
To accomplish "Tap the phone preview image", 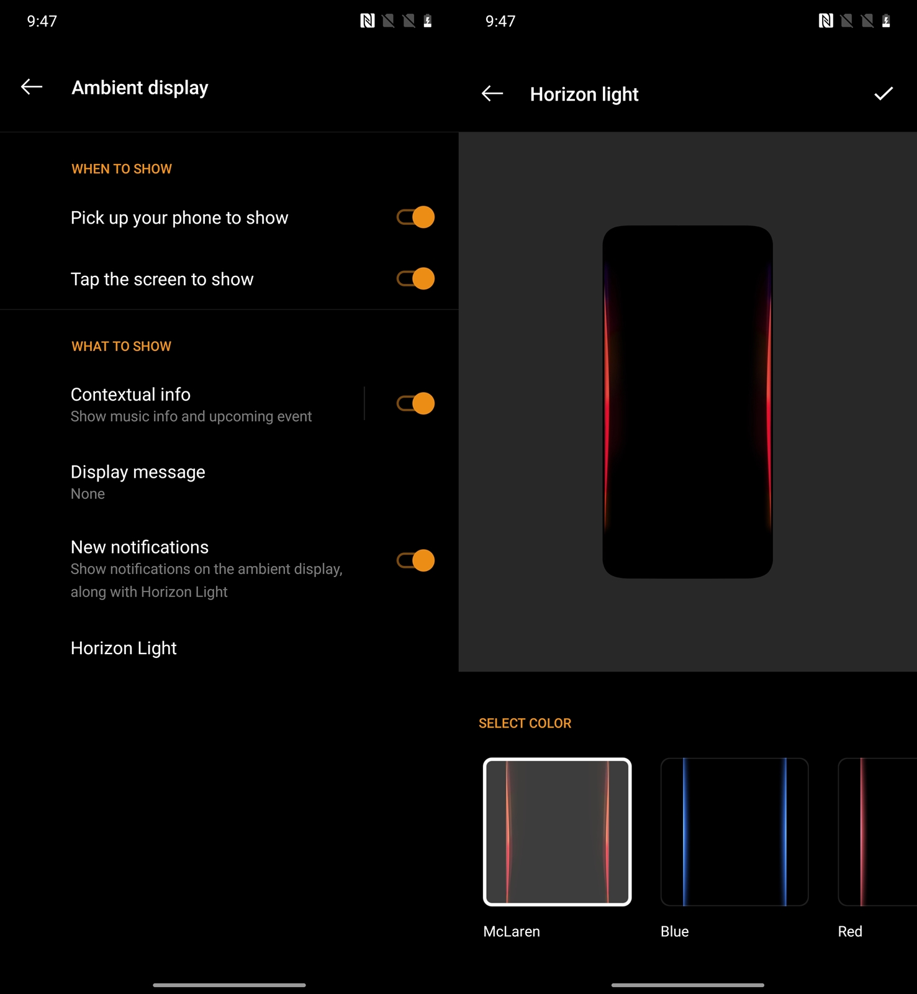I will (x=687, y=402).
